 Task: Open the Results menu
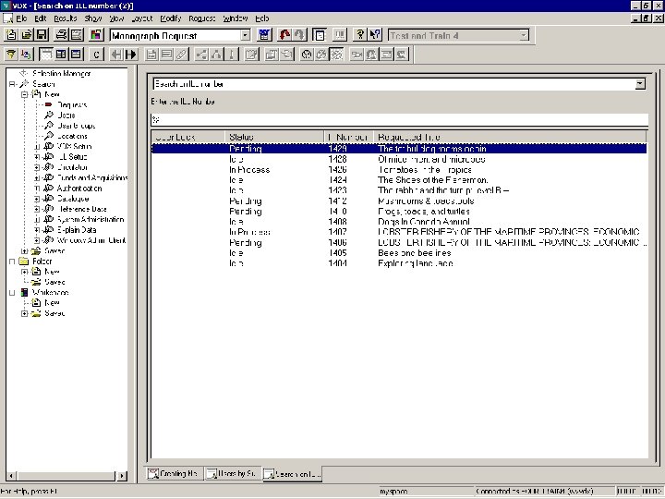pyautogui.click(x=66, y=18)
